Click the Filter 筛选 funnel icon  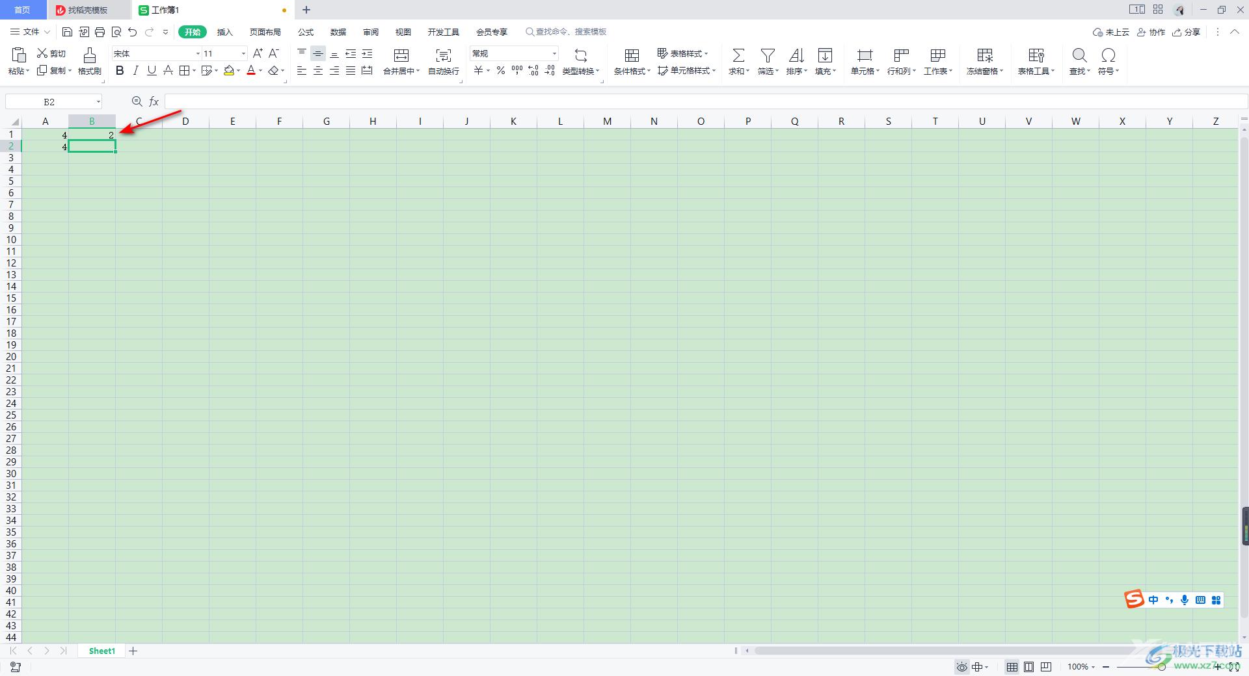click(768, 55)
